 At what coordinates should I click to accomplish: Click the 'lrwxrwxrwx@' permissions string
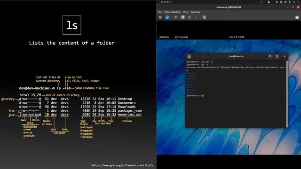click(x=30, y=115)
